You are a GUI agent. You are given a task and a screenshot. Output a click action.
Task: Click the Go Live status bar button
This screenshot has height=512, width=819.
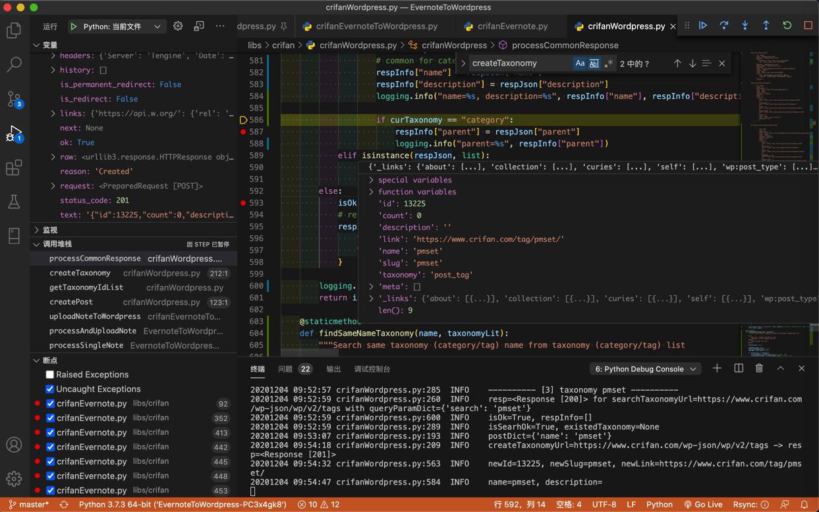click(703, 504)
